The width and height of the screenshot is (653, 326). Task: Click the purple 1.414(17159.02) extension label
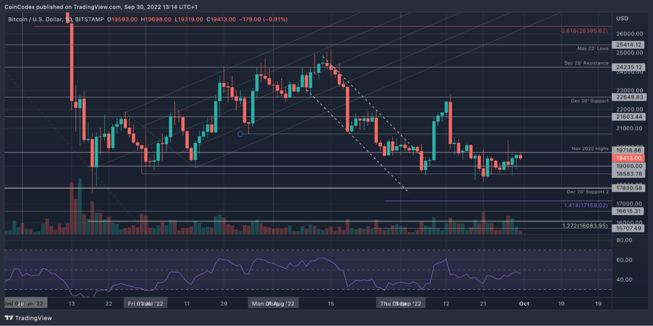(x=586, y=205)
